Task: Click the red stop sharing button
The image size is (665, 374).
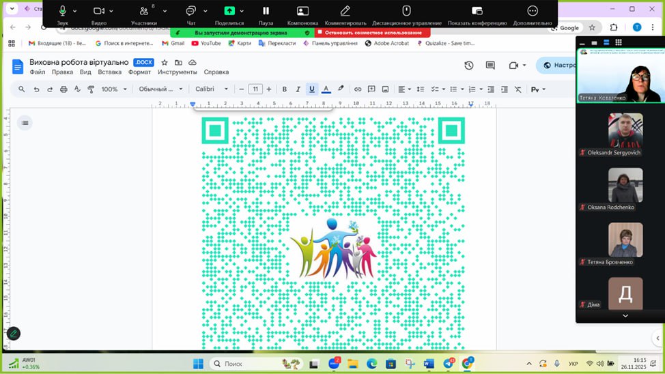Action: pyautogui.click(x=372, y=33)
